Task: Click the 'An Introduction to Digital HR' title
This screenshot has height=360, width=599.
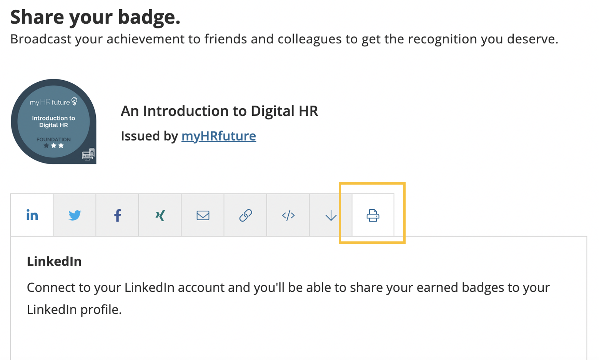Action: [x=219, y=111]
